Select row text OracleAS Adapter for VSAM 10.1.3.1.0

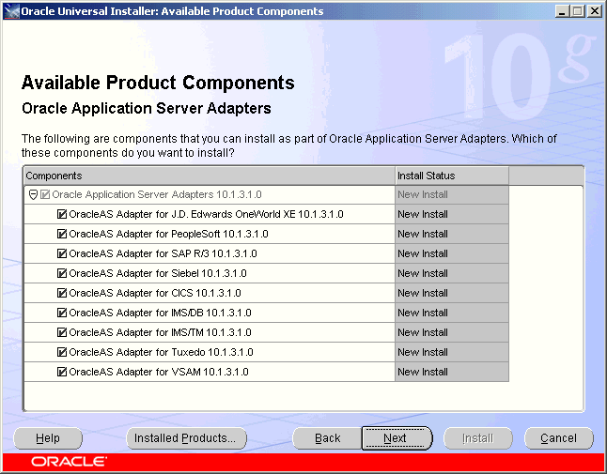159,372
